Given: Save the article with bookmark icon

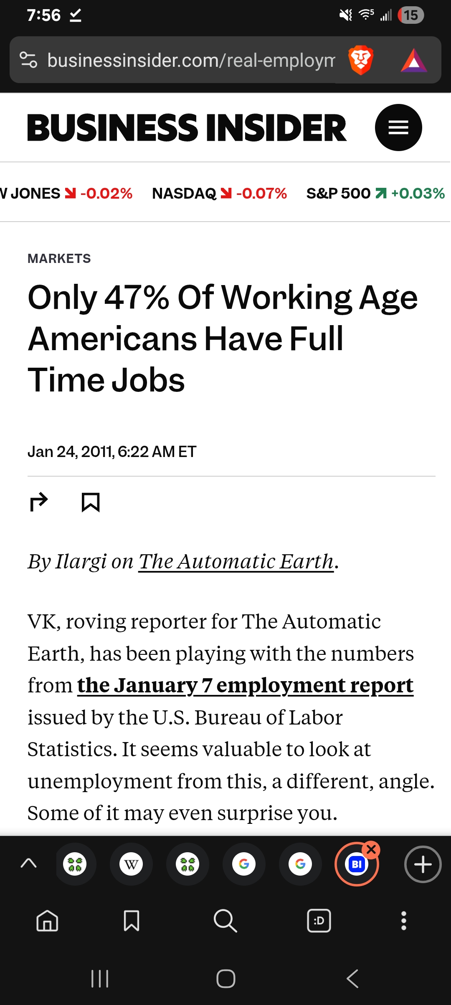Looking at the screenshot, I should [91, 502].
